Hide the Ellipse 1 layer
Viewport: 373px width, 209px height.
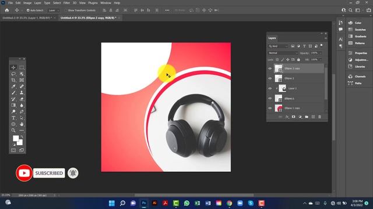pos(270,98)
